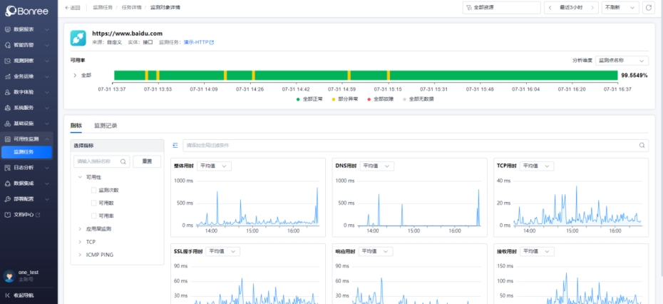The height and width of the screenshot is (304, 663).
Task: Open the 演示-HTTP task link
Action: point(198,42)
